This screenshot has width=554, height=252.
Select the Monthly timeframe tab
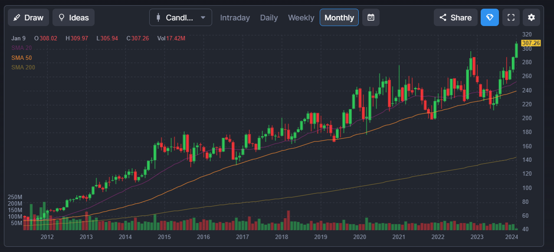tap(339, 17)
